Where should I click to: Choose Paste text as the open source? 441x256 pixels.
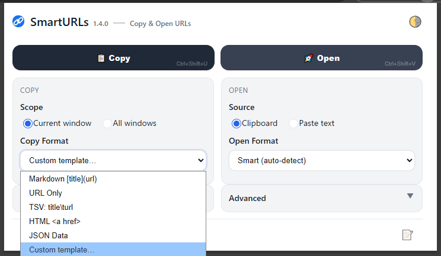click(x=293, y=124)
